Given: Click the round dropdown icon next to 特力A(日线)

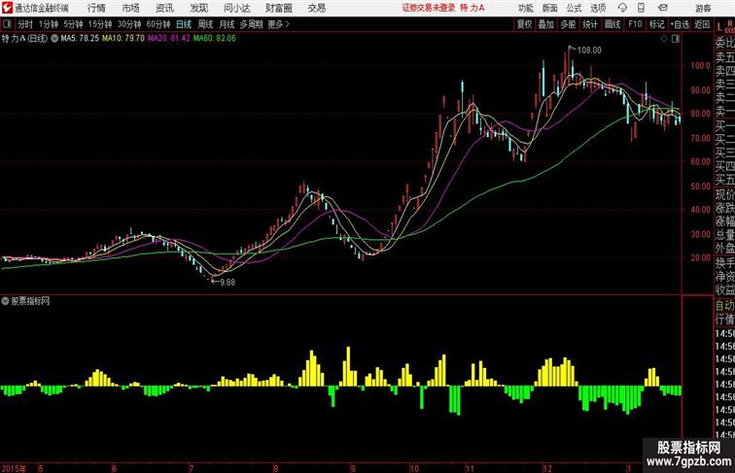Looking at the screenshot, I should [x=54, y=39].
